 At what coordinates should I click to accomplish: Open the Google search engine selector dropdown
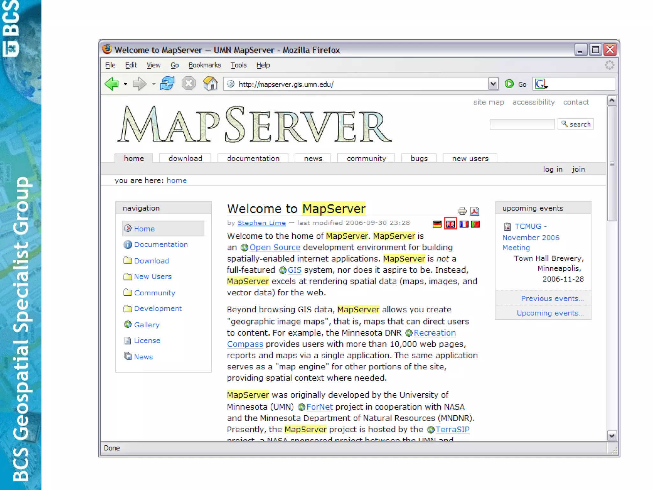(x=541, y=84)
